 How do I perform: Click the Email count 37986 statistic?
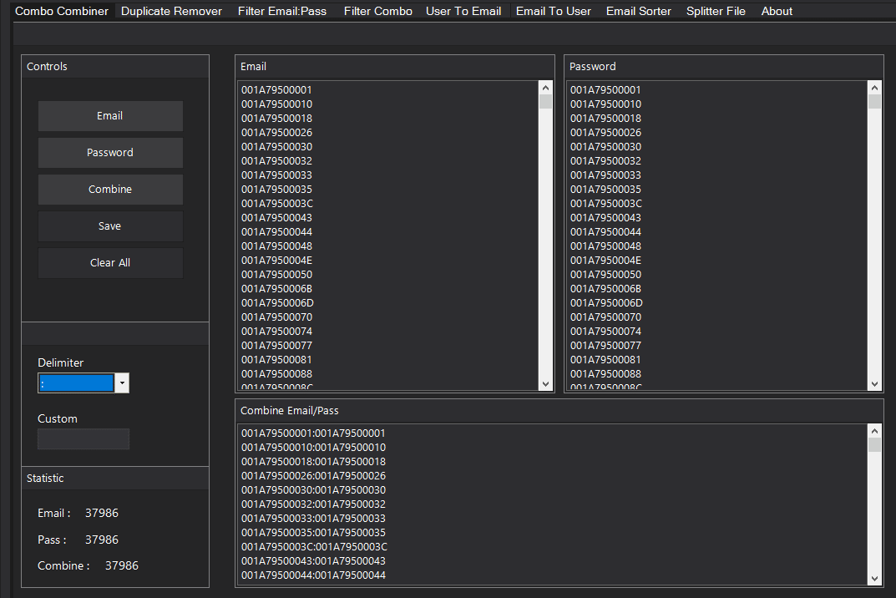102,513
